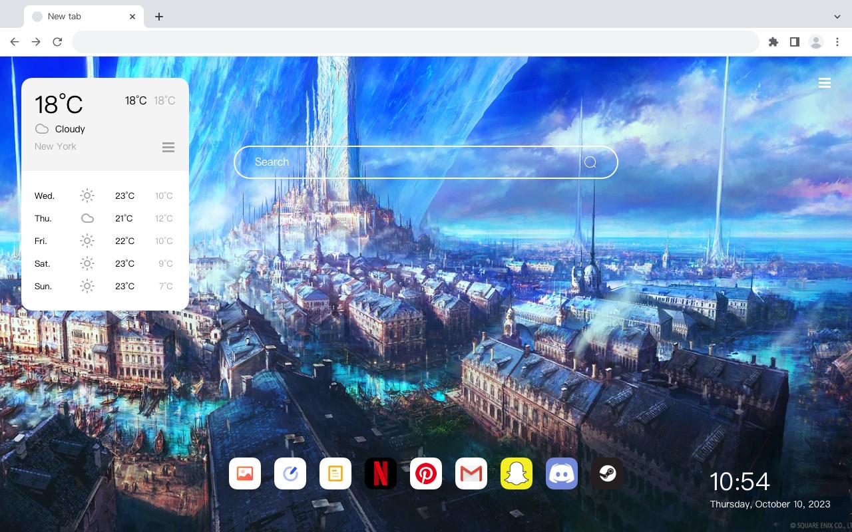Click the magnifier icon in search bar
The height and width of the screenshot is (532, 852).
[590, 162]
